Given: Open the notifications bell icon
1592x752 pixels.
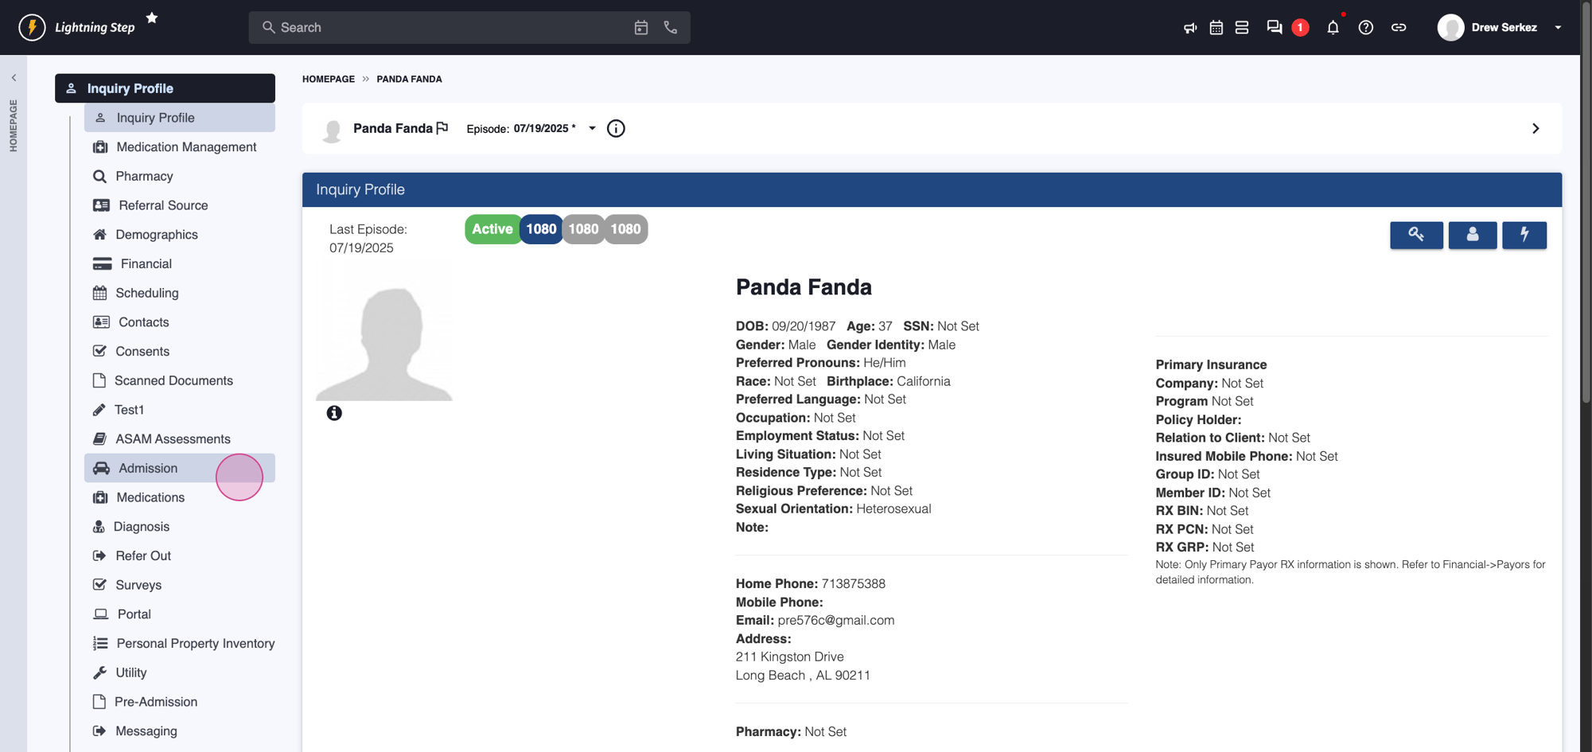Looking at the screenshot, I should click(x=1333, y=28).
